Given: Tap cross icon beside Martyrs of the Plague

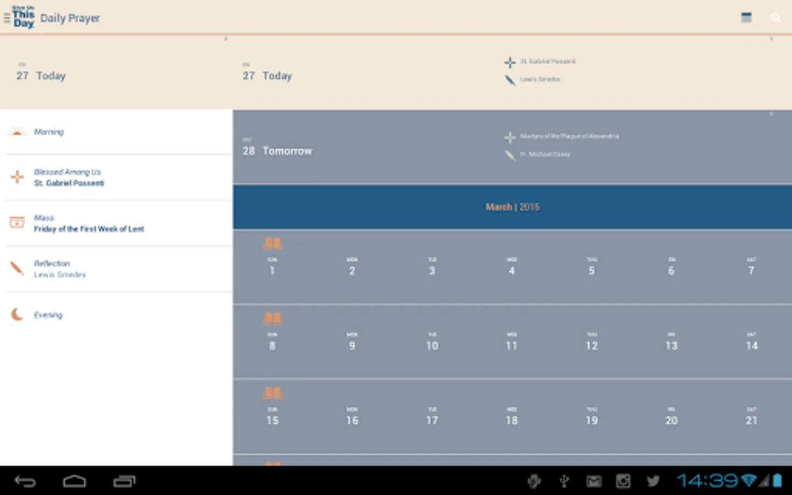Looking at the screenshot, I should [x=510, y=137].
